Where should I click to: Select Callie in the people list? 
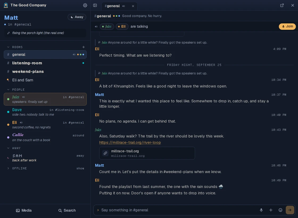45,137
